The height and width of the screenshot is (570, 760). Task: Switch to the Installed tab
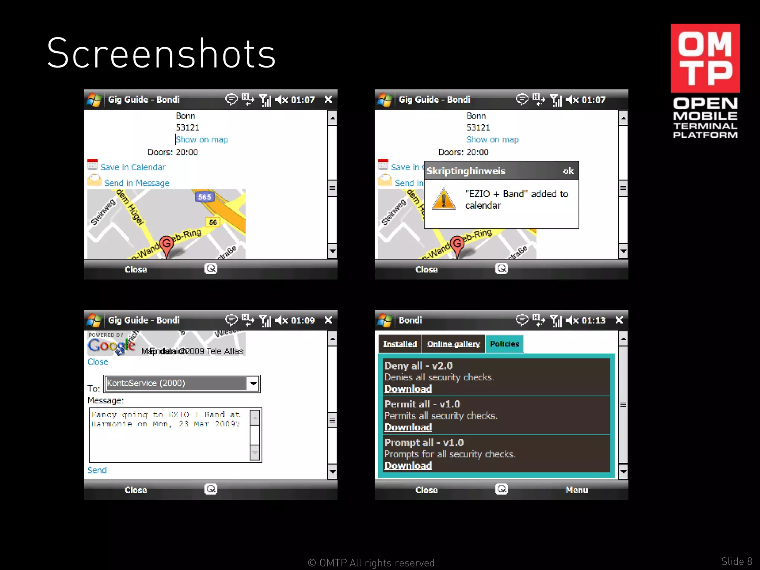[x=400, y=344]
